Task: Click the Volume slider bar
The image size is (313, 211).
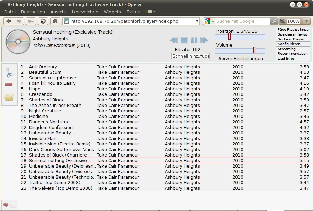Action: [x=240, y=51]
